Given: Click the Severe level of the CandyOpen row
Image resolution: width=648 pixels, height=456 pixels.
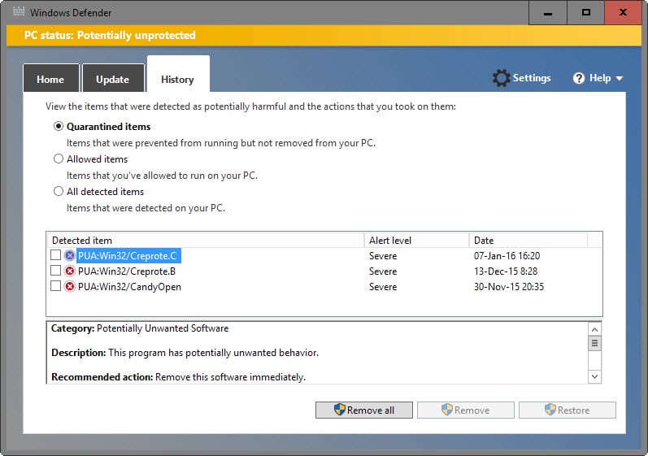Looking at the screenshot, I should click(383, 287).
